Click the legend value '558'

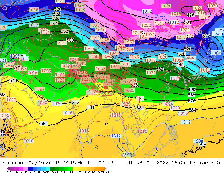[73, 172]
